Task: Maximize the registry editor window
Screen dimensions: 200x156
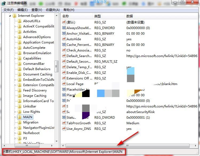Action: (x=182, y=2)
